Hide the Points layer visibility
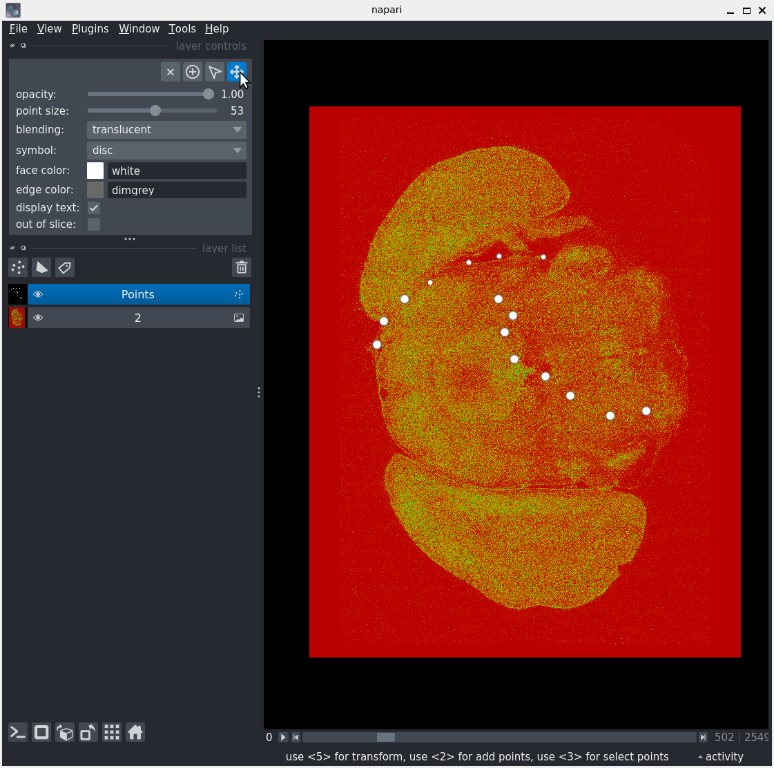The height and width of the screenshot is (768, 774). point(38,294)
